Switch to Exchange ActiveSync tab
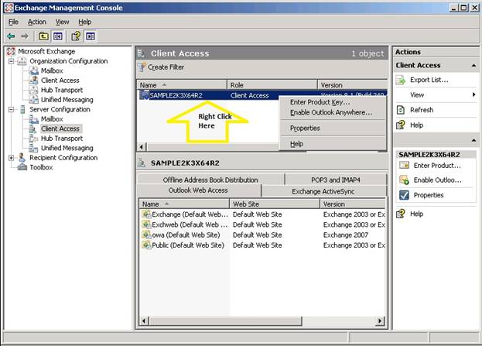 coord(323,191)
